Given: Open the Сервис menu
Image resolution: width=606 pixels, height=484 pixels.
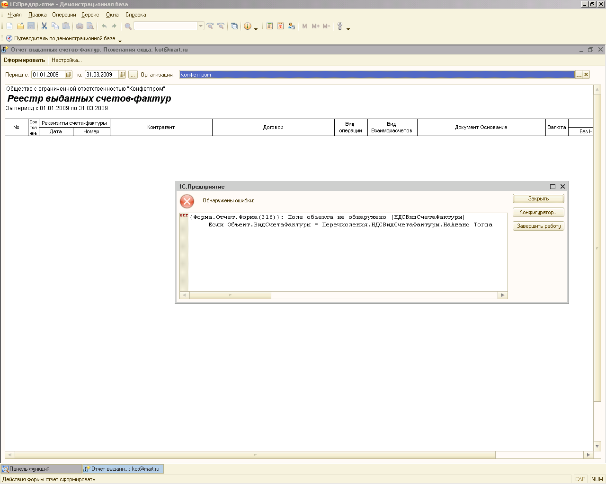Looking at the screenshot, I should coord(90,15).
